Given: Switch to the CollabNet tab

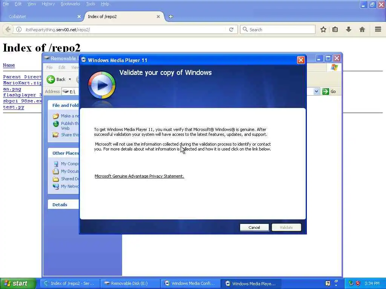Looking at the screenshot, I should [41, 17].
